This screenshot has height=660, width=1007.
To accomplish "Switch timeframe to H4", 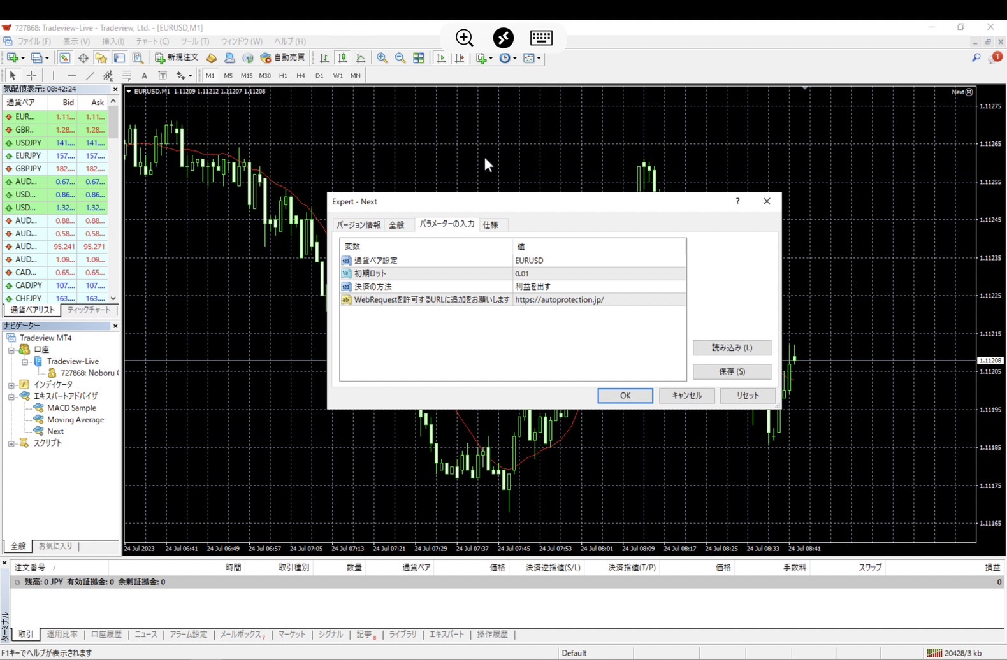I will pyautogui.click(x=301, y=75).
